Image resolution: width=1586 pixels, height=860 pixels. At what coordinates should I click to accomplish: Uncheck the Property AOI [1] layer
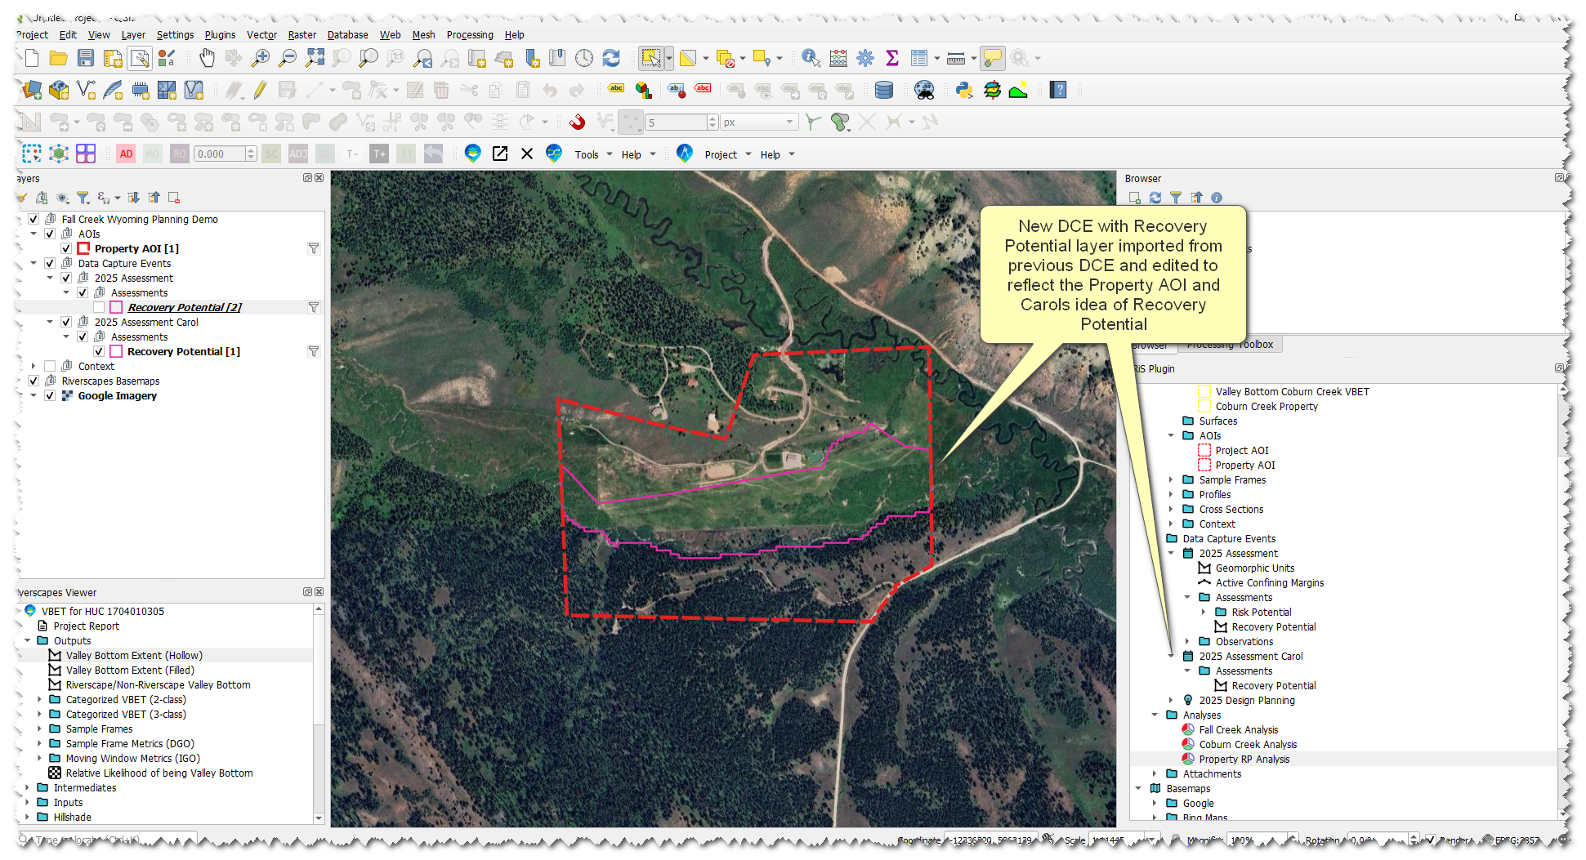click(66, 249)
